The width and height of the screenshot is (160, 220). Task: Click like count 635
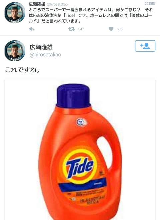coord(120,29)
